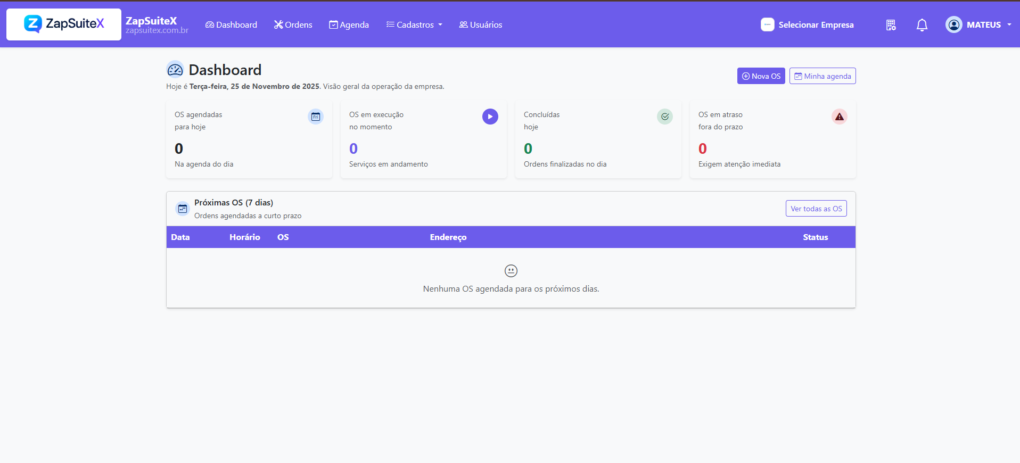1020x463 pixels.
Task: Go to the Agenda page
Action: pos(349,24)
